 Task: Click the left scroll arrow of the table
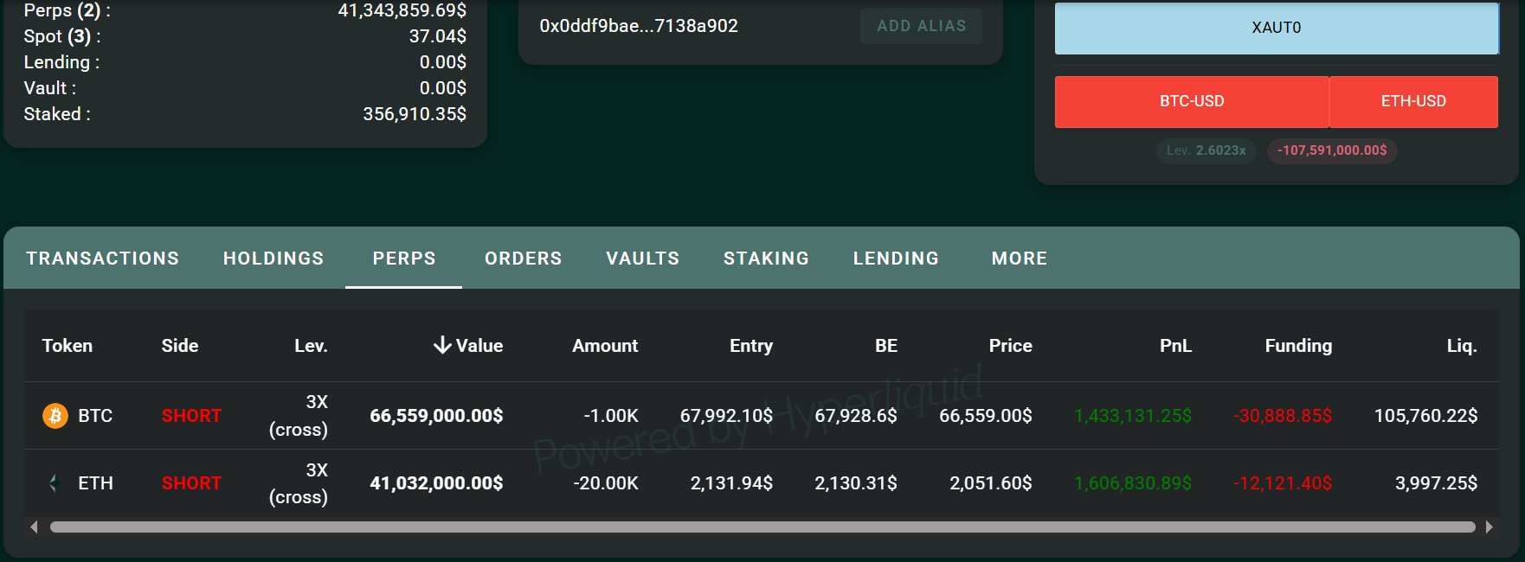[34, 527]
